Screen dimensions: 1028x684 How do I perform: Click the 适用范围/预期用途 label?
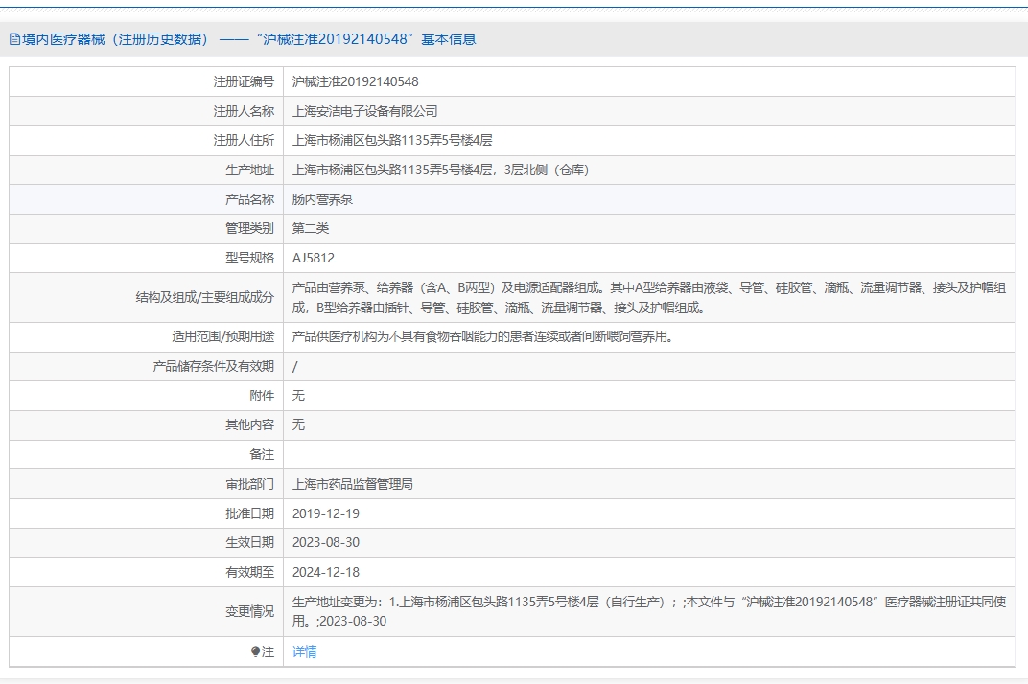[222, 337]
